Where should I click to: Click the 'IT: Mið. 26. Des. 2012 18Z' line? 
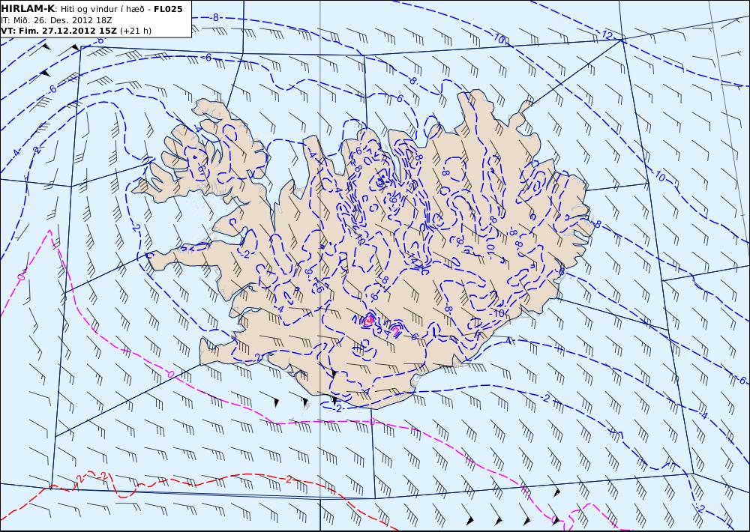pyautogui.click(x=56, y=20)
